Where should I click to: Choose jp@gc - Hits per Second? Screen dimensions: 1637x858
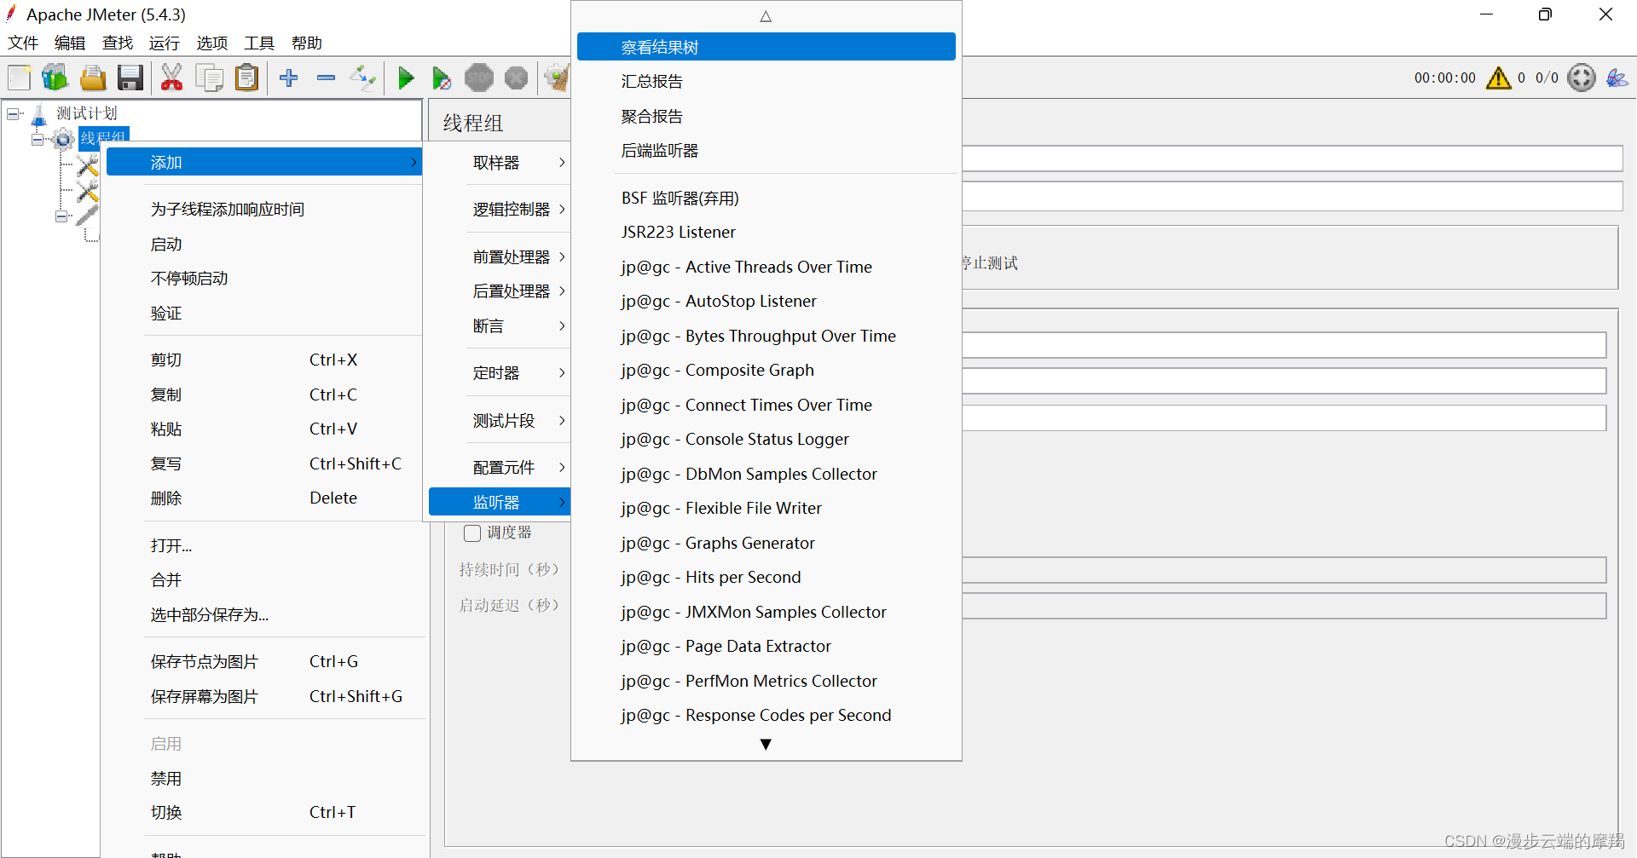(x=766, y=578)
